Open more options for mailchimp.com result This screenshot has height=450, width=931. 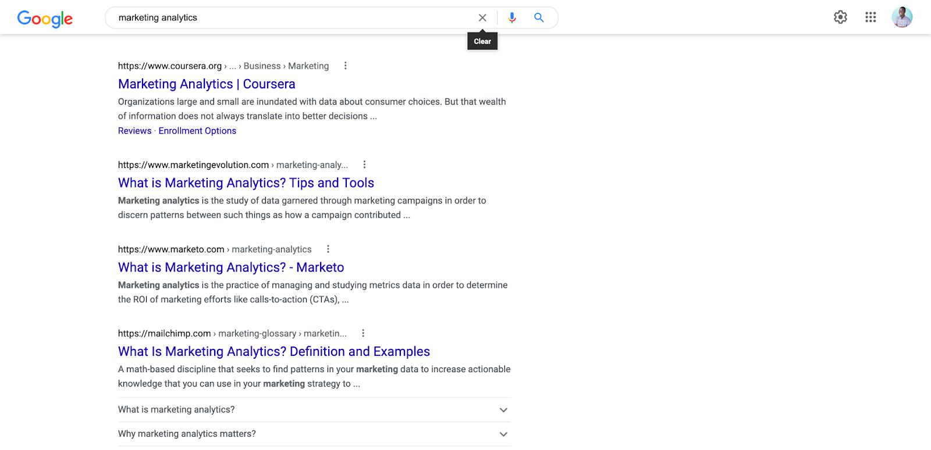(x=363, y=333)
